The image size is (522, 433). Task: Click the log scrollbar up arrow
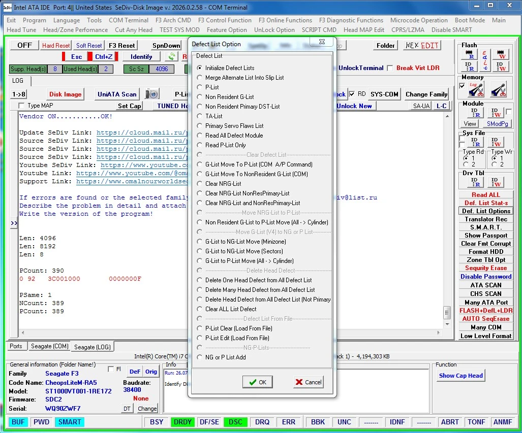[447, 116]
